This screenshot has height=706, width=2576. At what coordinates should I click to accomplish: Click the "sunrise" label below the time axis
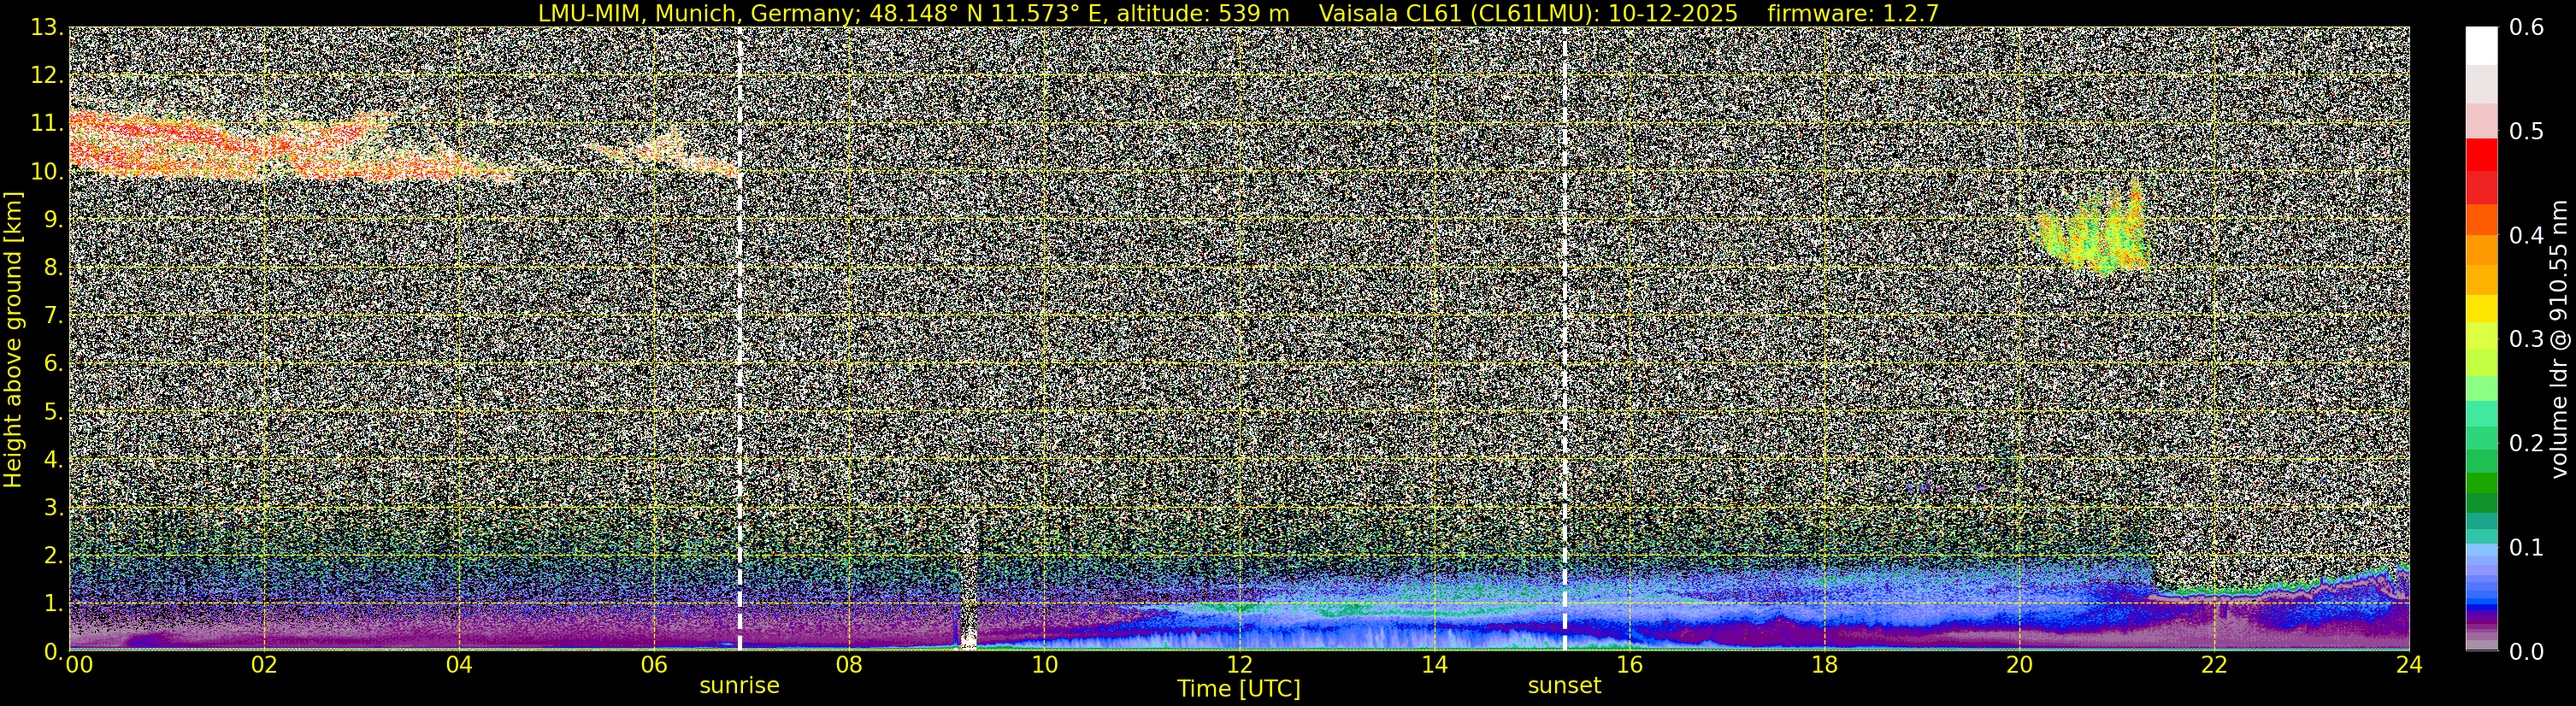click(739, 686)
